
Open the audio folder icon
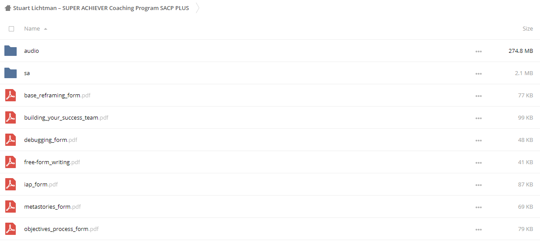11,51
